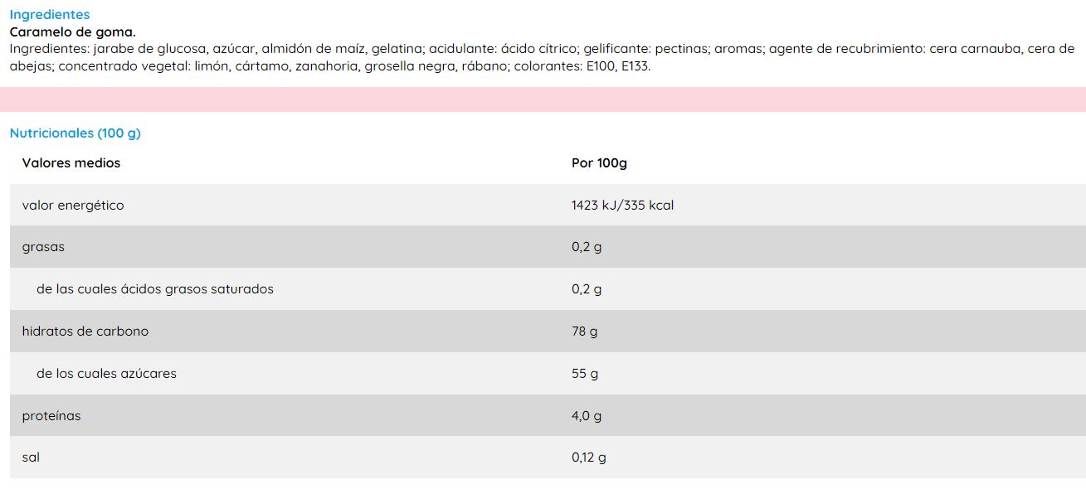
Task: Click the pink divider bar
Action: pyautogui.click(x=543, y=99)
